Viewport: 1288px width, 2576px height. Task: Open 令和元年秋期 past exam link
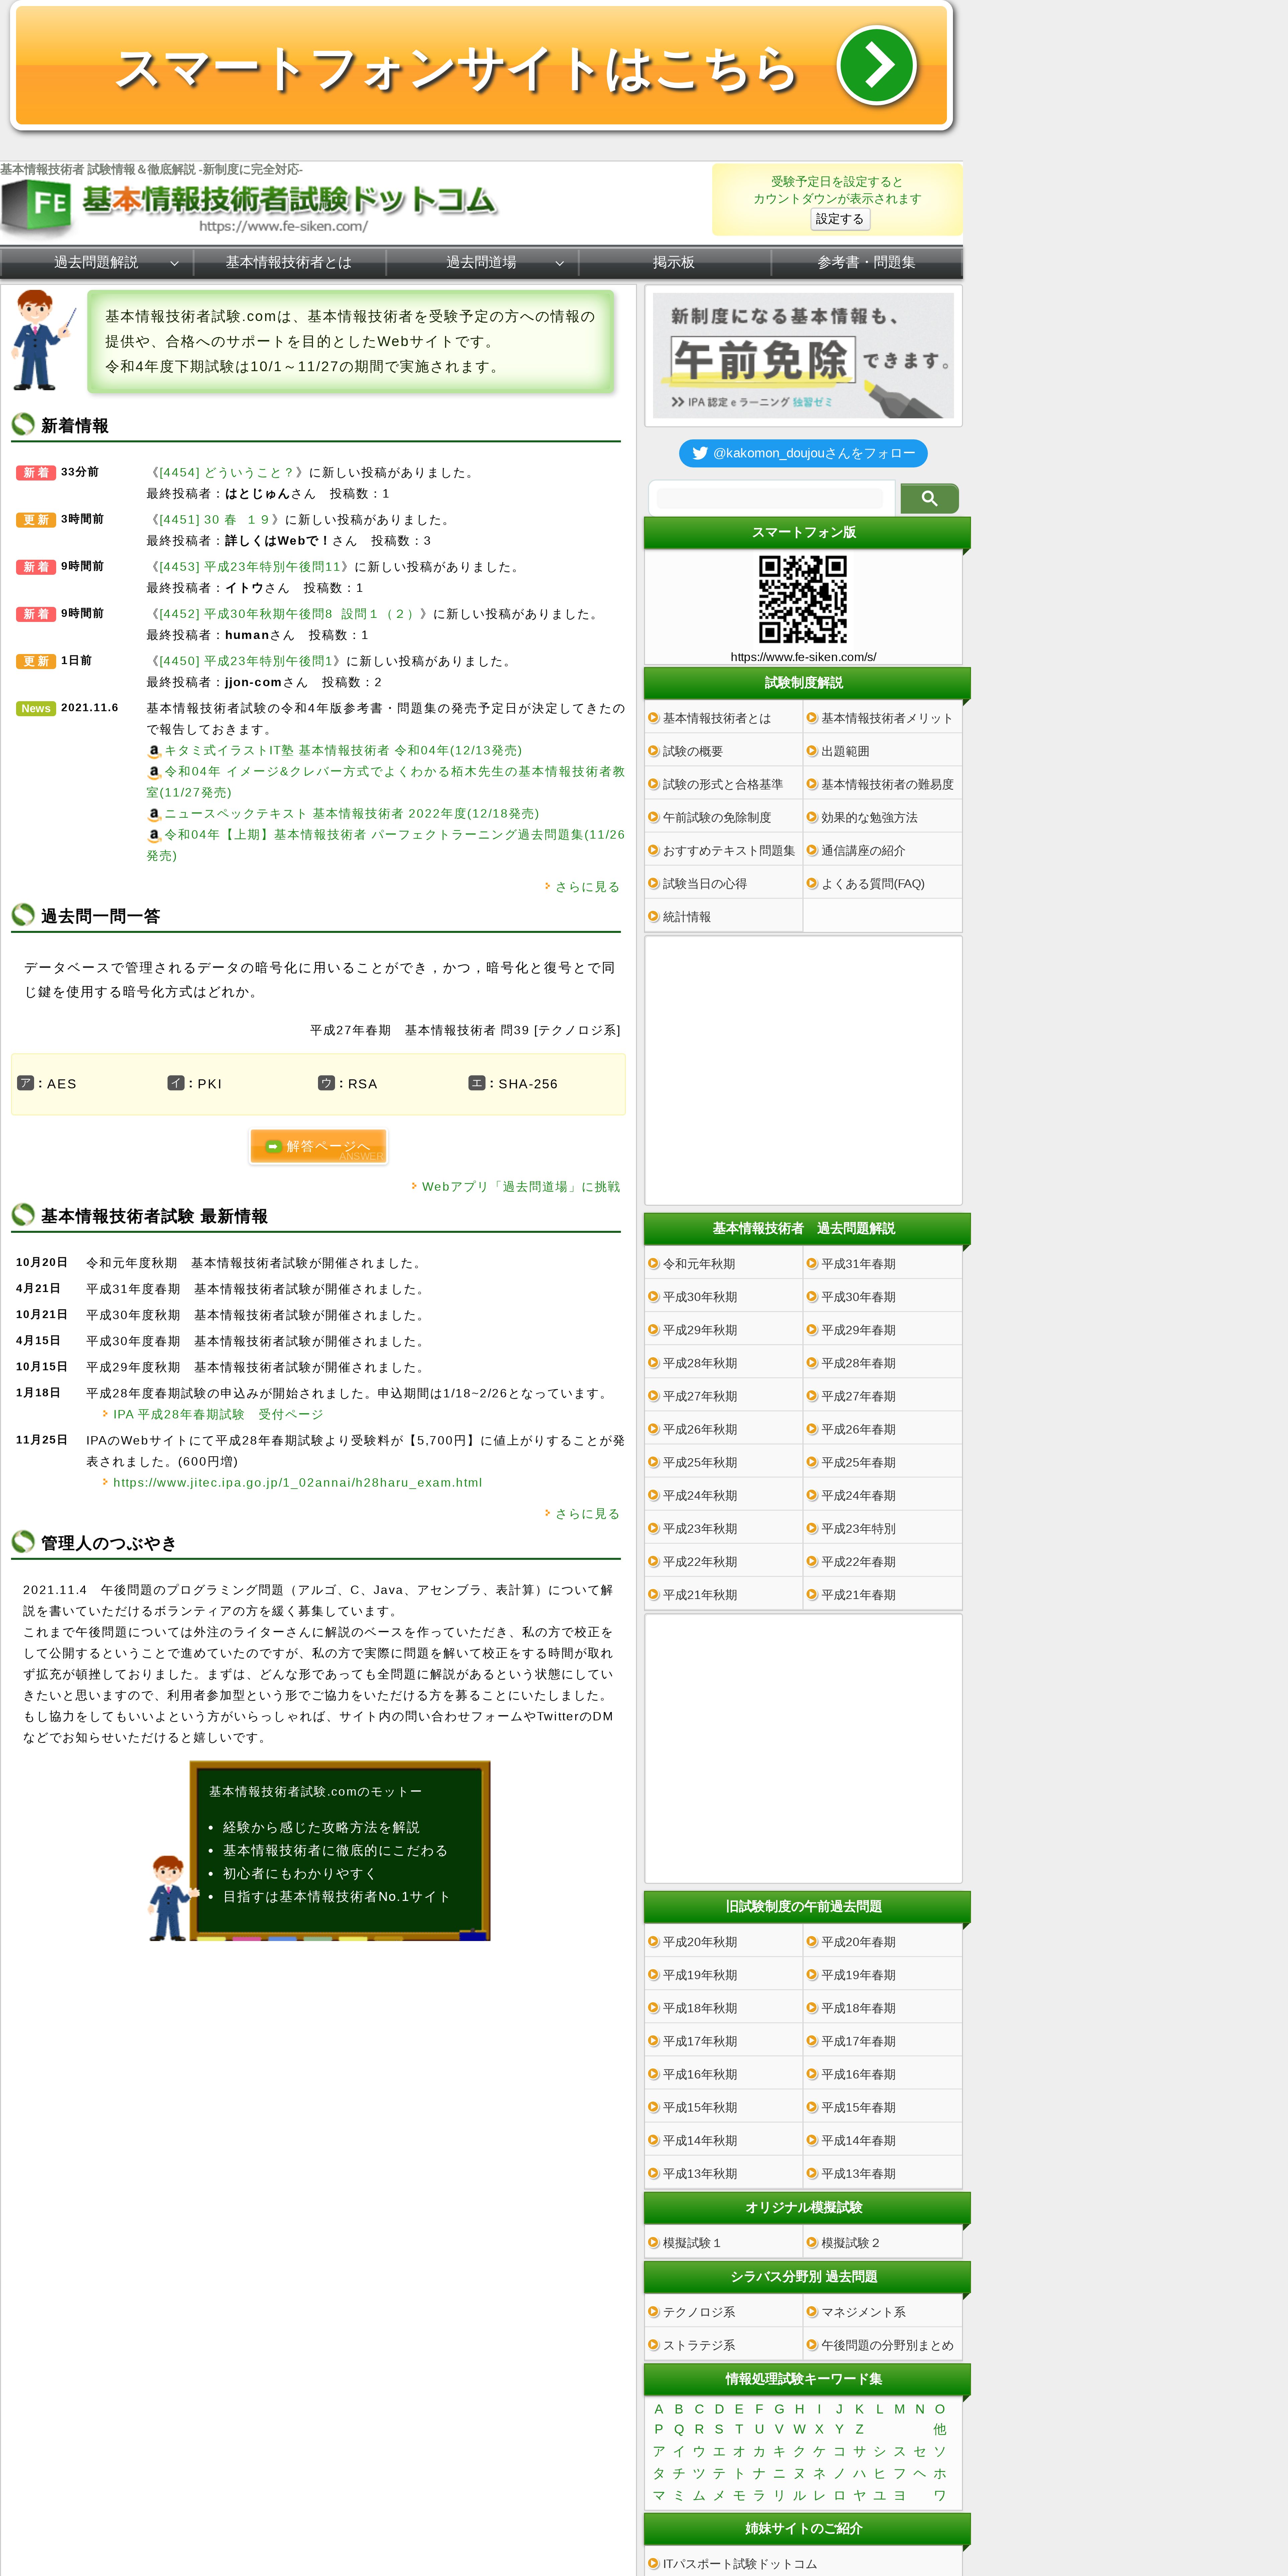pos(699,1264)
